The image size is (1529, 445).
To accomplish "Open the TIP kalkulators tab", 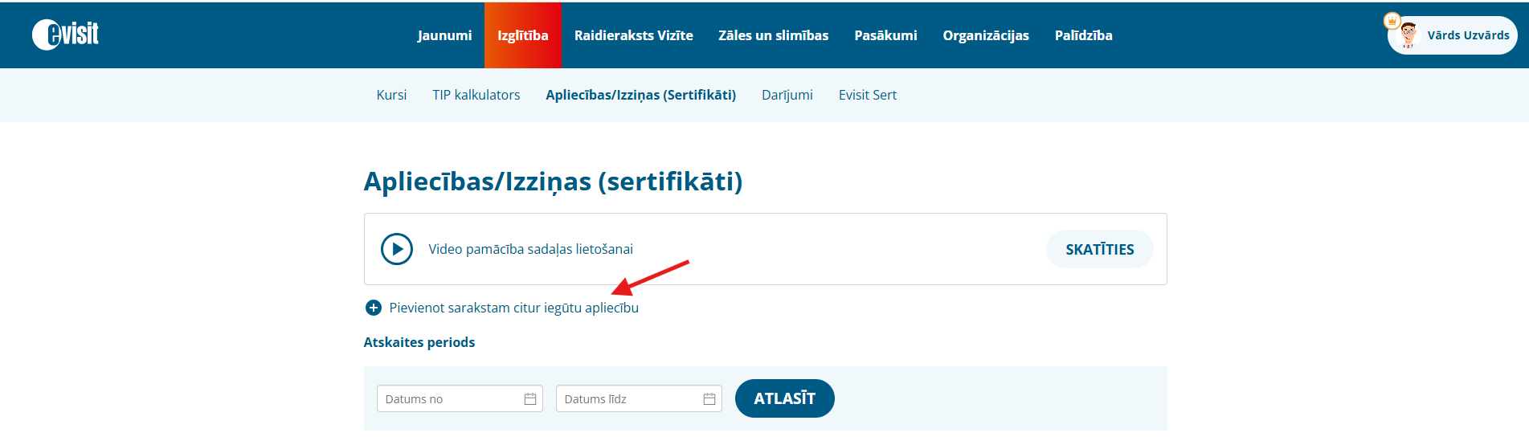I will (476, 95).
